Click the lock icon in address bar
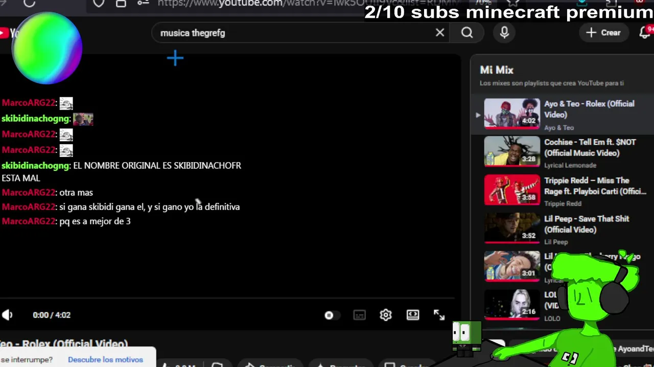This screenshot has width=654, height=367. [x=121, y=3]
